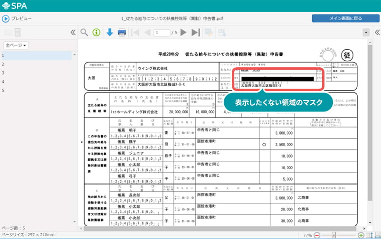Click scroll down arrow of document scrollbar

click(x=370, y=222)
